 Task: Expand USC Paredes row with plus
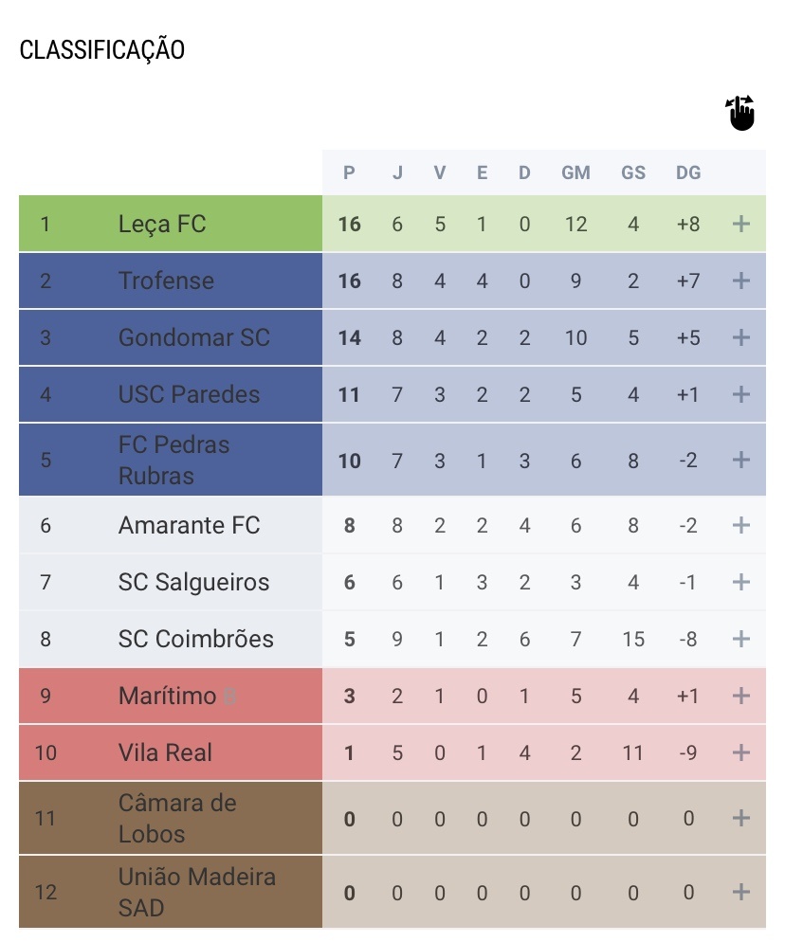point(740,394)
